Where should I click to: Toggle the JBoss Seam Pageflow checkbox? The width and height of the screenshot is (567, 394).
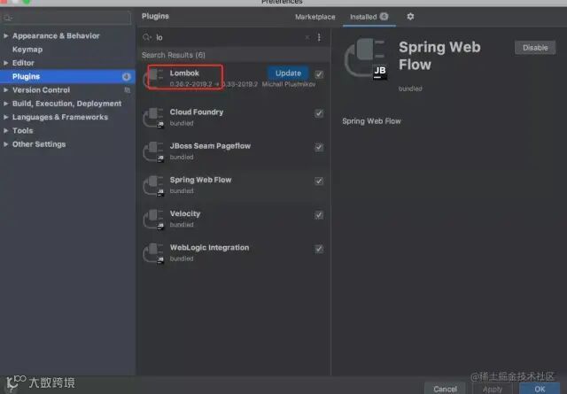319,147
